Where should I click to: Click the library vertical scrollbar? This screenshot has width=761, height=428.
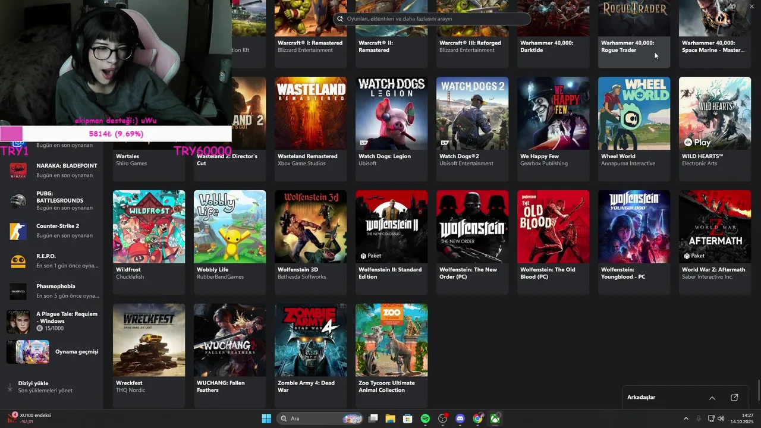(x=758, y=391)
